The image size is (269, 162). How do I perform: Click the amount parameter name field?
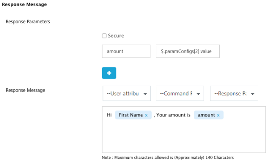pos(126,51)
